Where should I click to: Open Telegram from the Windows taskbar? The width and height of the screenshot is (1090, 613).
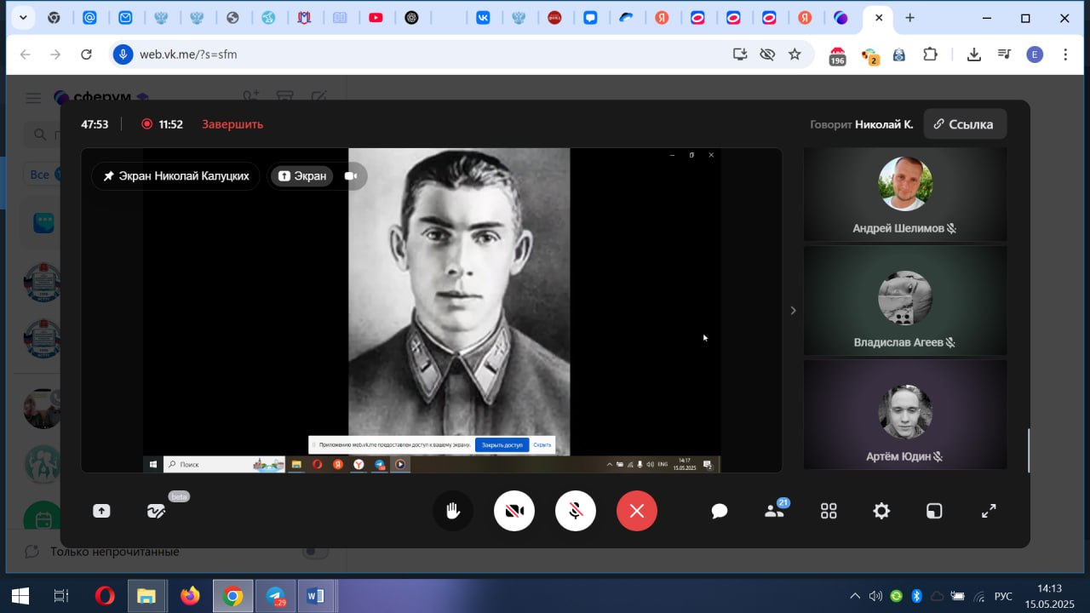coord(275,596)
